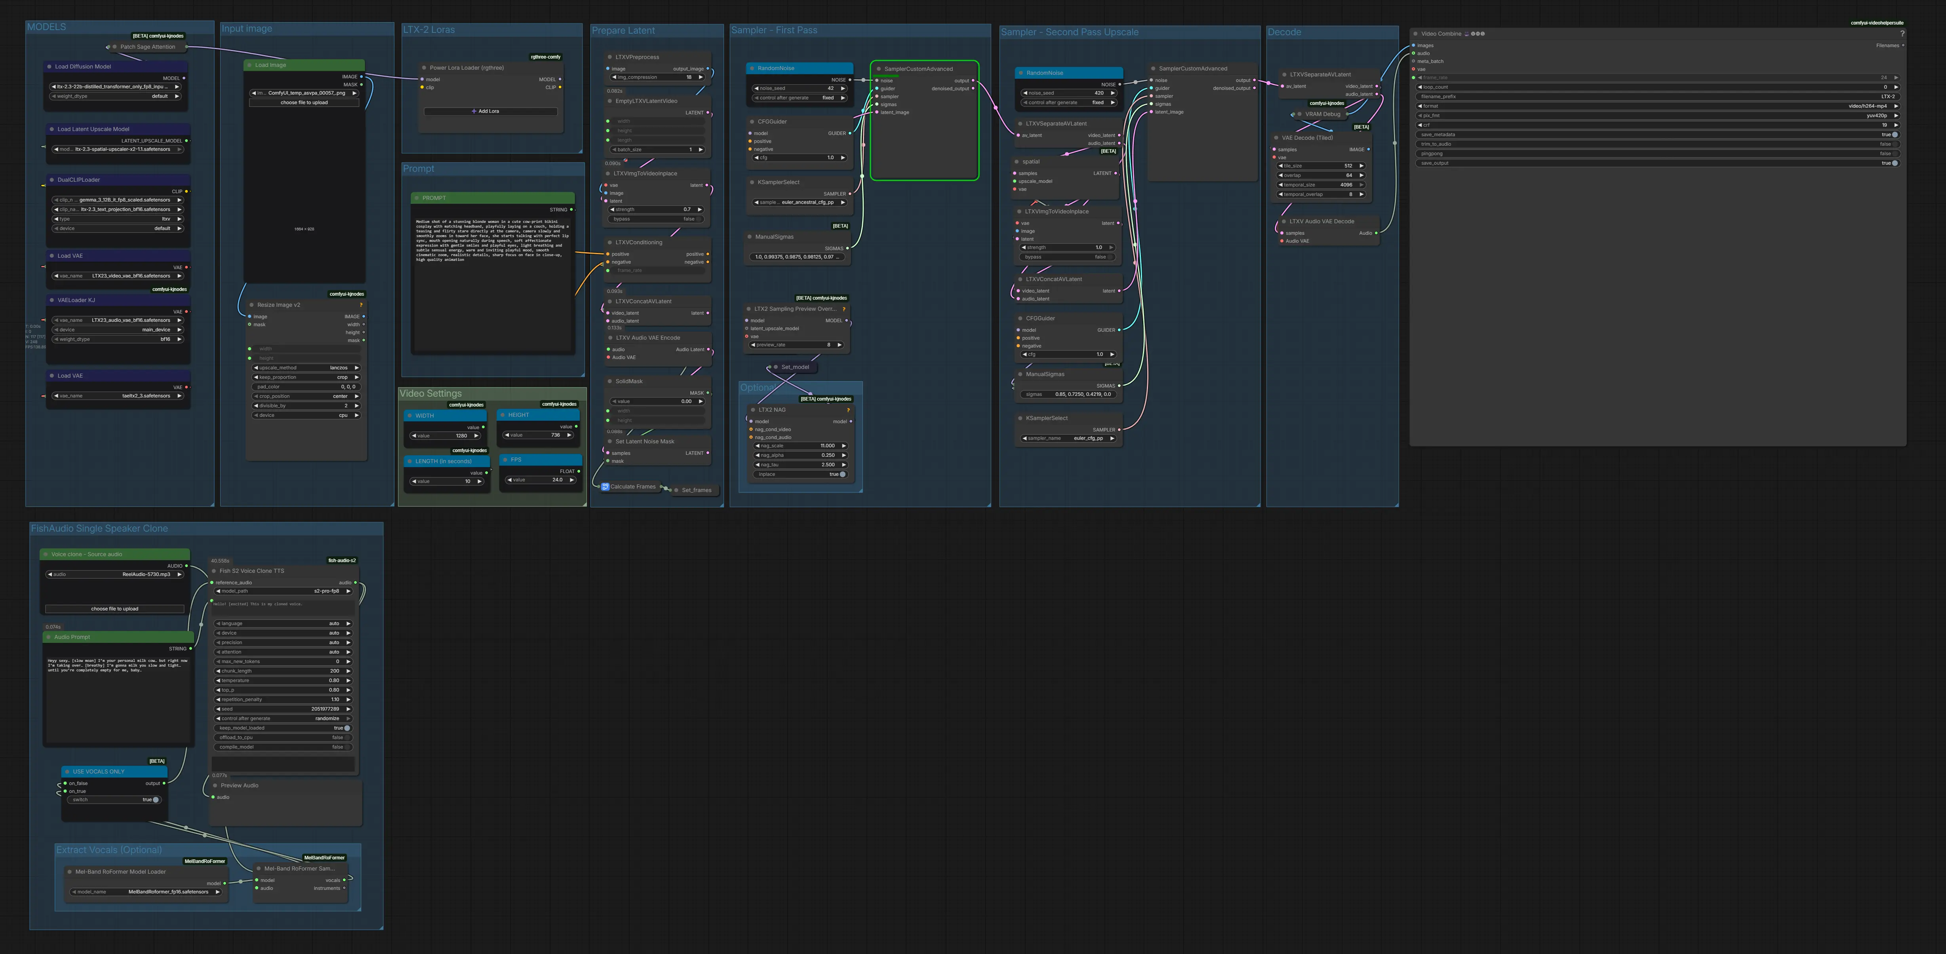Click the Fish S2 Voice Clone collapse dot
1946x954 pixels.
(x=214, y=571)
